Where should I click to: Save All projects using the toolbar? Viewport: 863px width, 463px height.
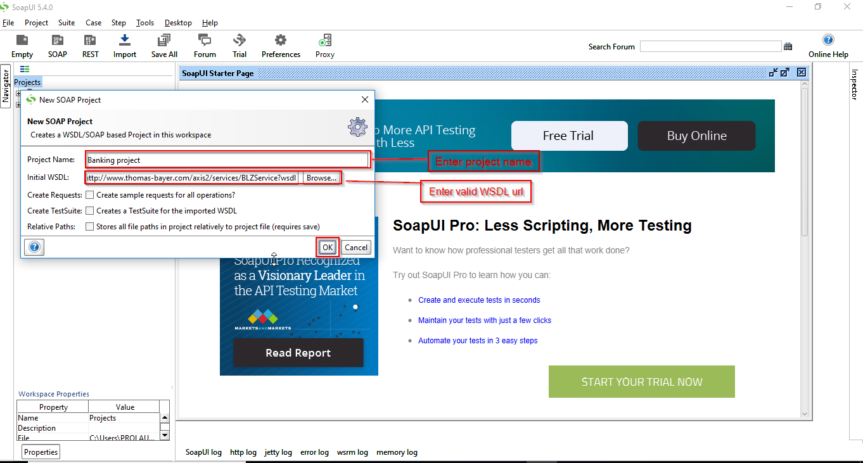click(163, 44)
